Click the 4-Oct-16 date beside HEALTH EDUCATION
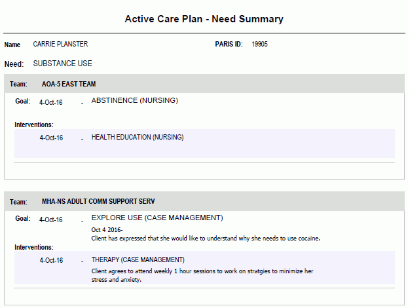The image size is (408, 308). click(51, 138)
